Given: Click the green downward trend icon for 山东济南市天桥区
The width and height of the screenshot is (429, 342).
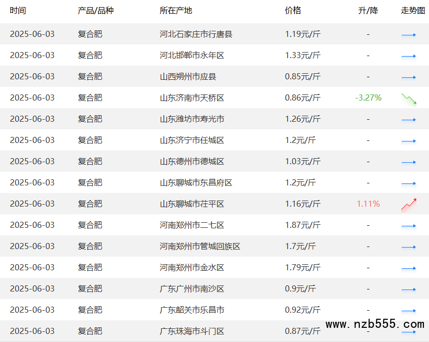Looking at the screenshot, I should (409, 99).
